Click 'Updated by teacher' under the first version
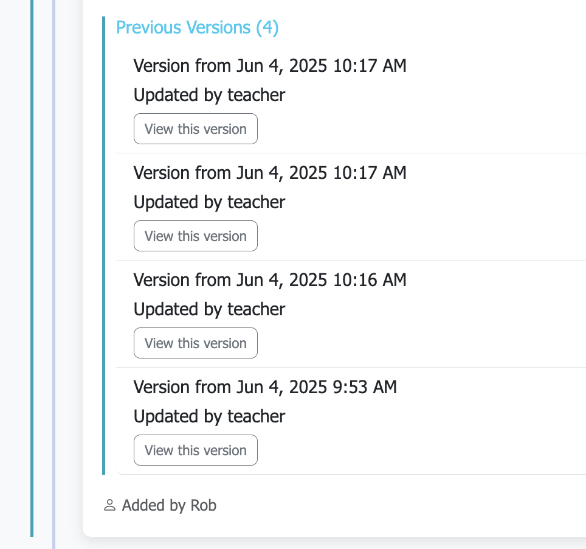The width and height of the screenshot is (586, 549). 209,95
